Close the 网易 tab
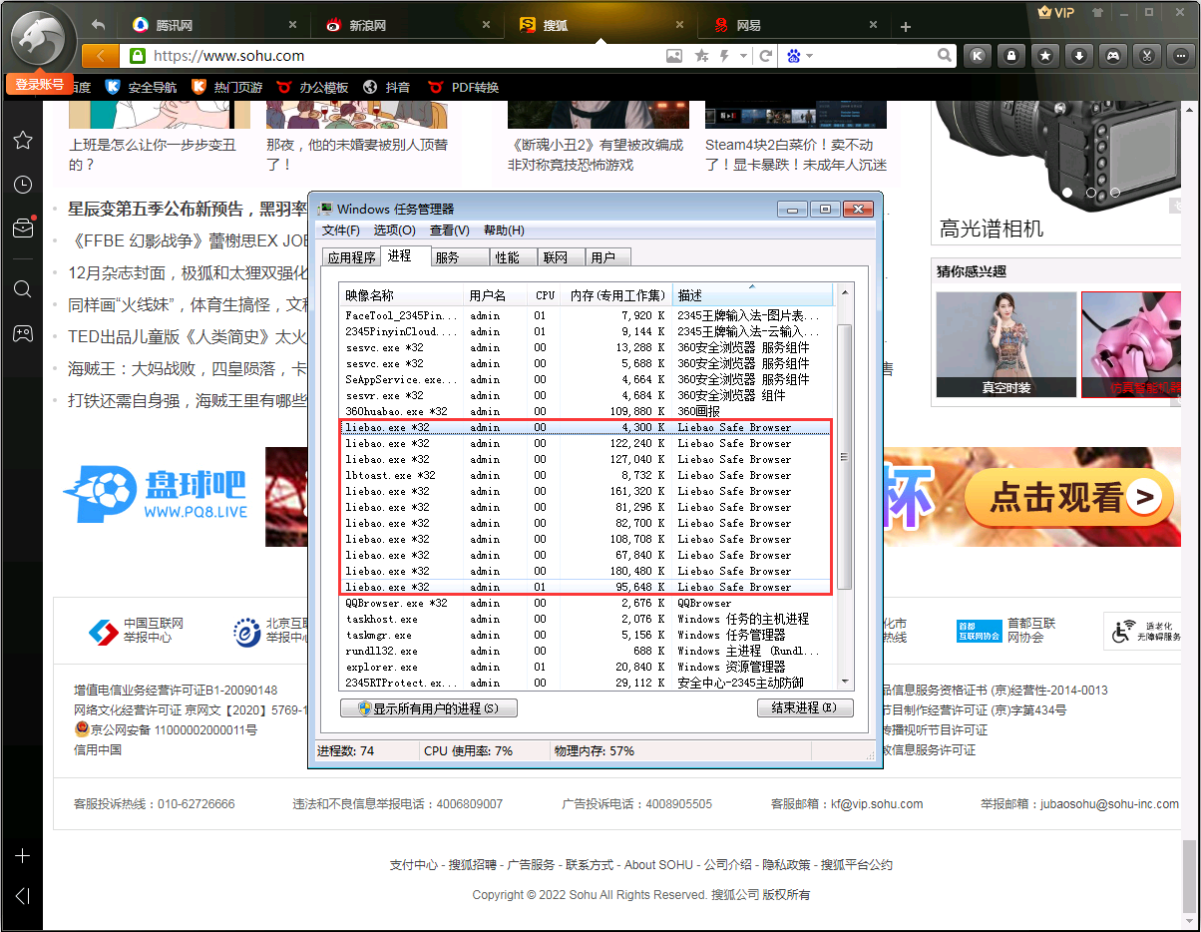 (x=874, y=25)
